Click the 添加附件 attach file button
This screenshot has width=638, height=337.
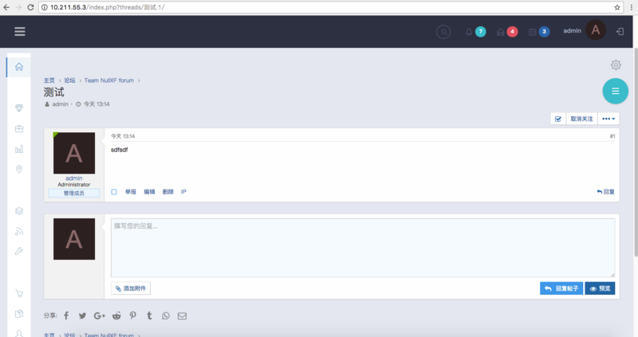click(x=131, y=288)
